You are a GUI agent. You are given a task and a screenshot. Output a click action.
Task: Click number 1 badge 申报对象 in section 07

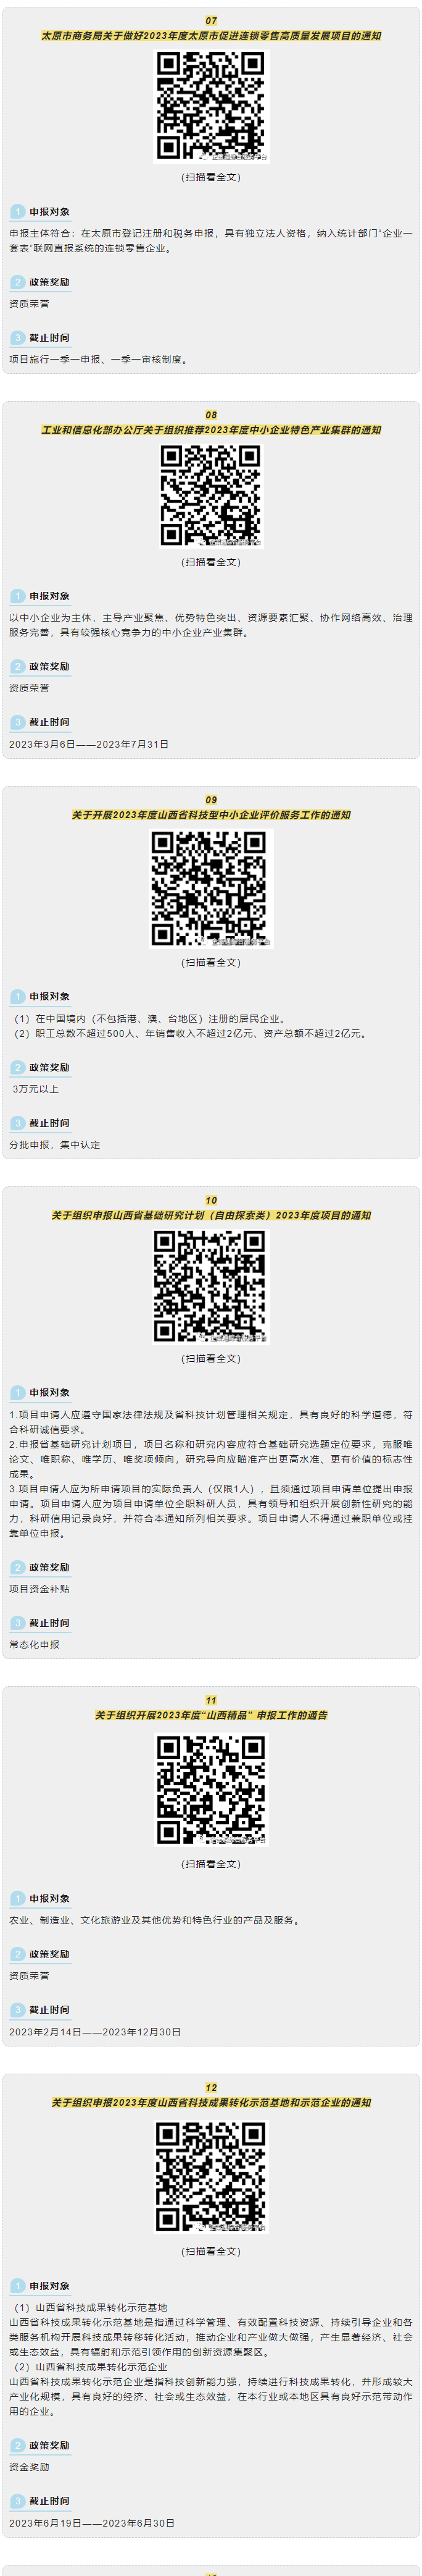[x=17, y=212]
